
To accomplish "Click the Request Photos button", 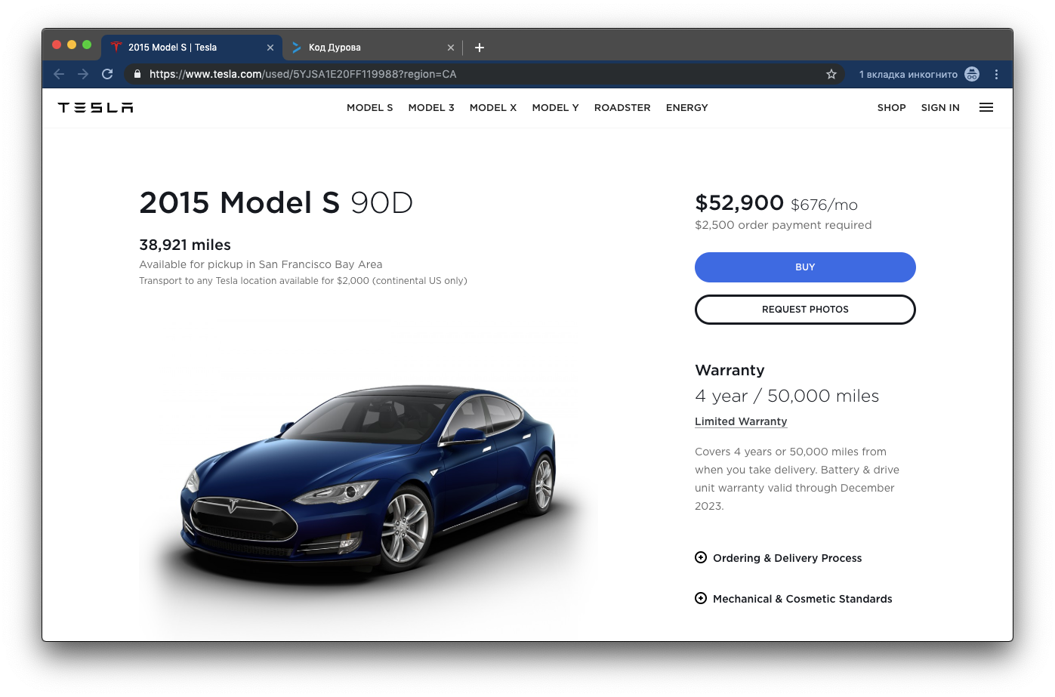I will click(805, 310).
